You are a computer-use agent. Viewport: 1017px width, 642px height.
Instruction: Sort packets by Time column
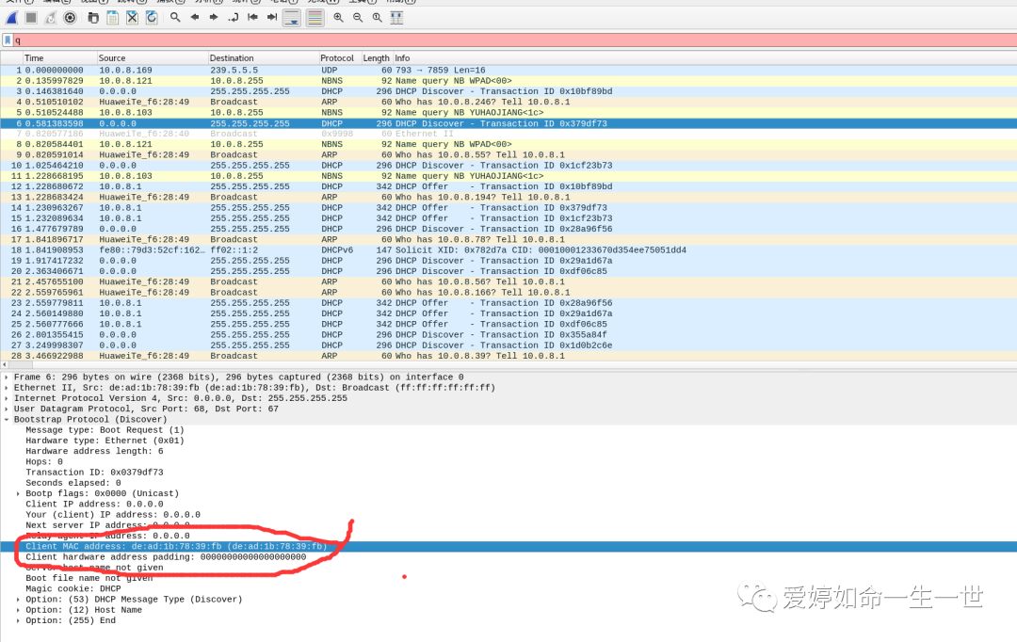pyautogui.click(x=59, y=57)
